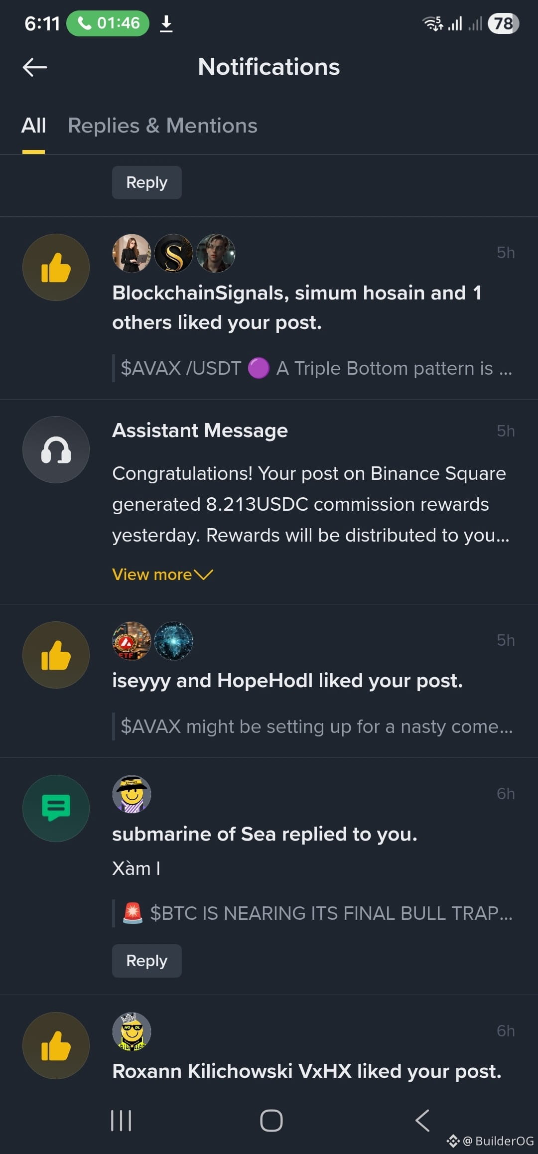Select the All notifications tab
Viewport: 538px width, 1154px height.
pyautogui.click(x=33, y=126)
